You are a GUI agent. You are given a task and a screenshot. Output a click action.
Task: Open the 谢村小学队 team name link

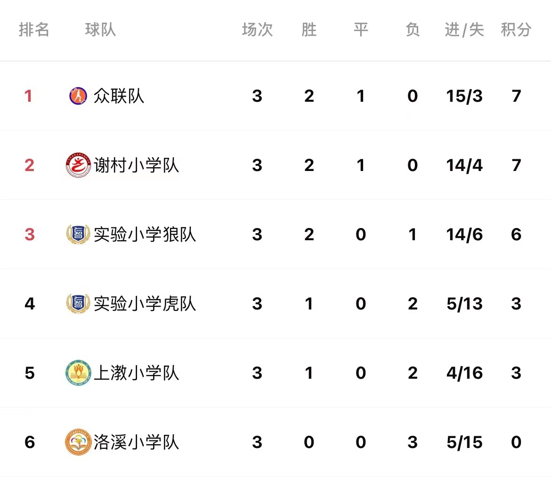(137, 165)
